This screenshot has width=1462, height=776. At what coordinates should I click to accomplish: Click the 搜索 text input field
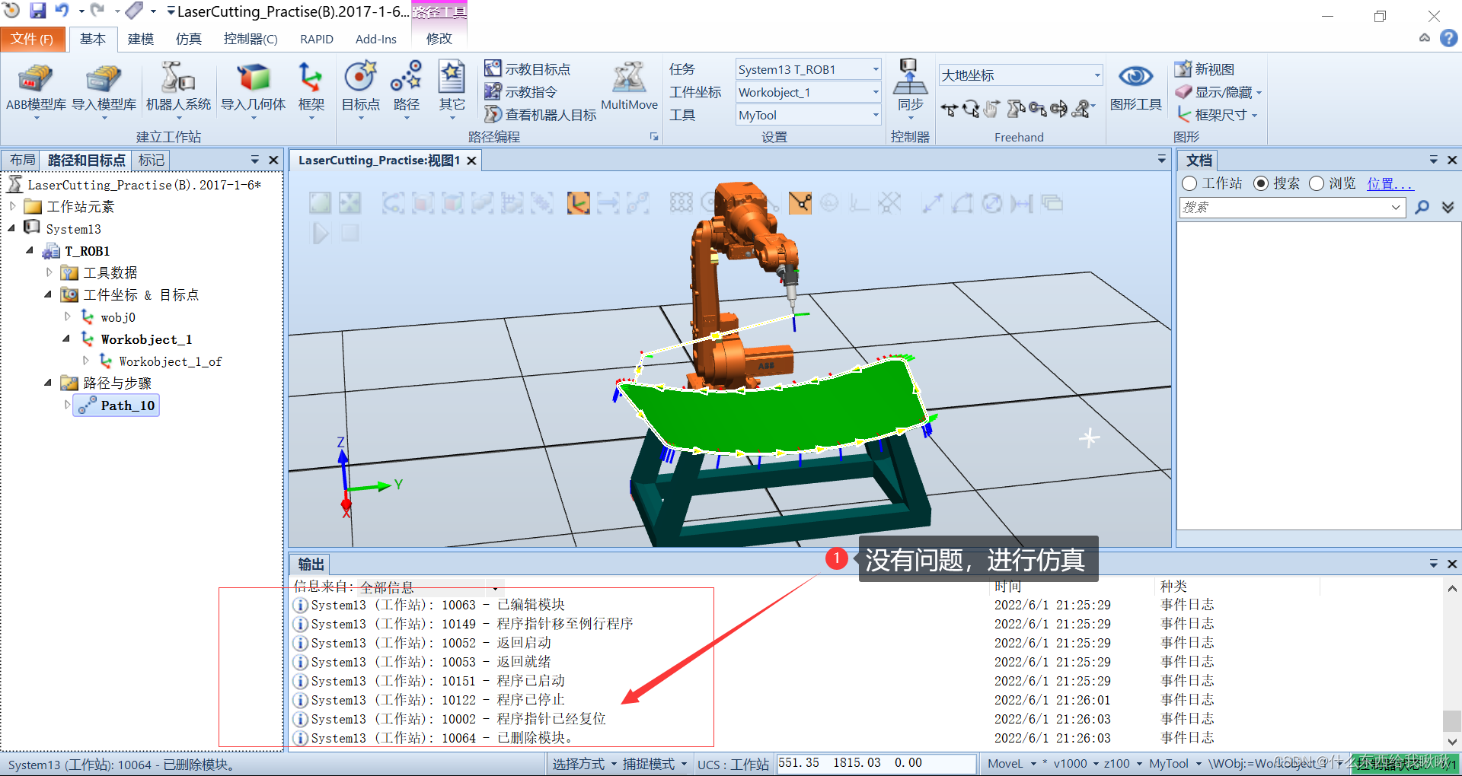(1291, 207)
